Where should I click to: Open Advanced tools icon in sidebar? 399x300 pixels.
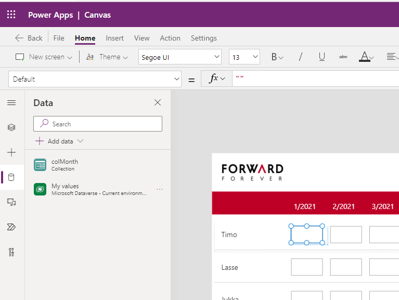pyautogui.click(x=11, y=252)
